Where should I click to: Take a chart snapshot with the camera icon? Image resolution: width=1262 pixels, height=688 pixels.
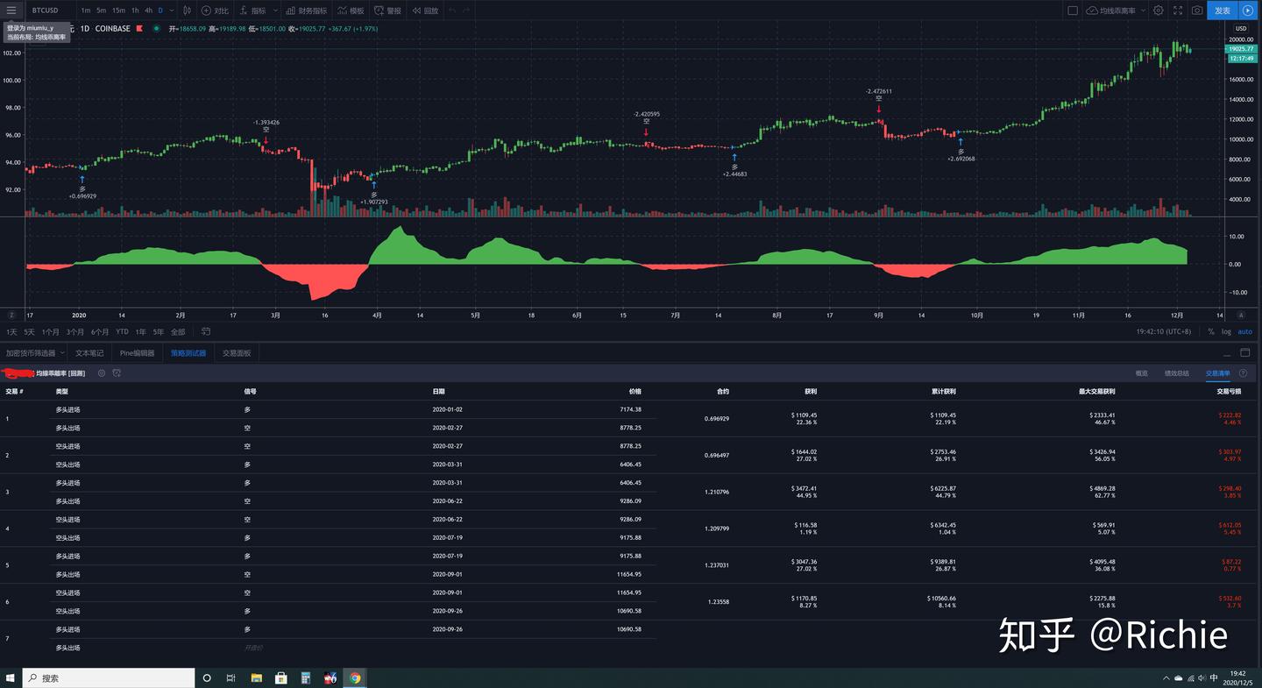[x=1198, y=10]
